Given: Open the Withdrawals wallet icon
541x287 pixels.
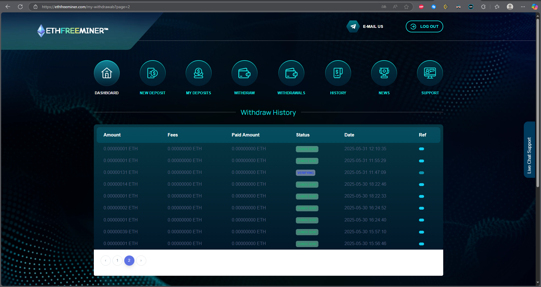Looking at the screenshot, I should 291,73.
